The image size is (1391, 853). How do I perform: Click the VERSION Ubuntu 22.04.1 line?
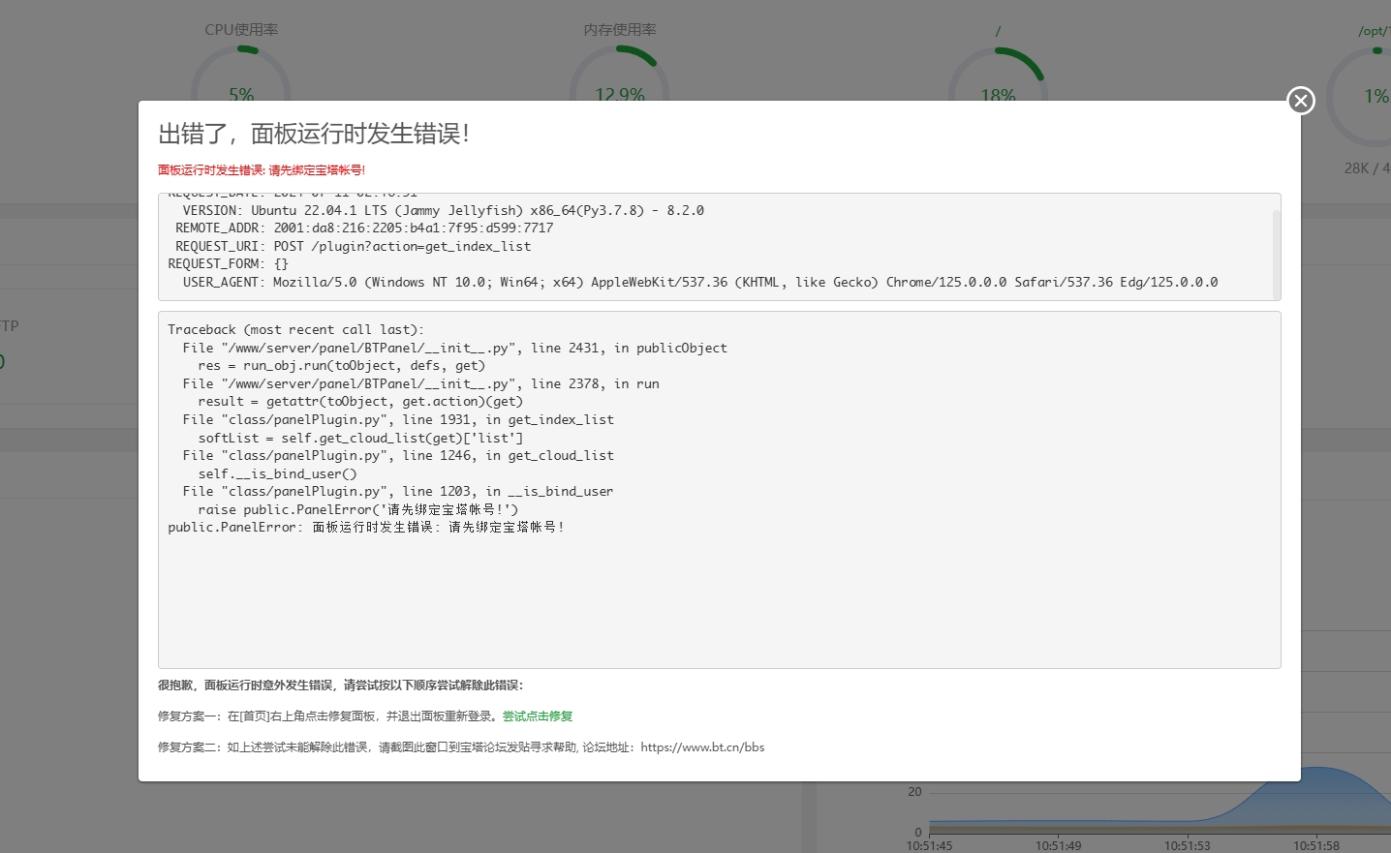(x=444, y=210)
